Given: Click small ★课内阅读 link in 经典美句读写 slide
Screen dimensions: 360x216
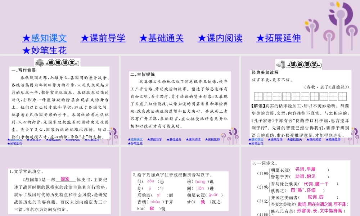Looking at the screenshot, I should [x=314, y=140].
